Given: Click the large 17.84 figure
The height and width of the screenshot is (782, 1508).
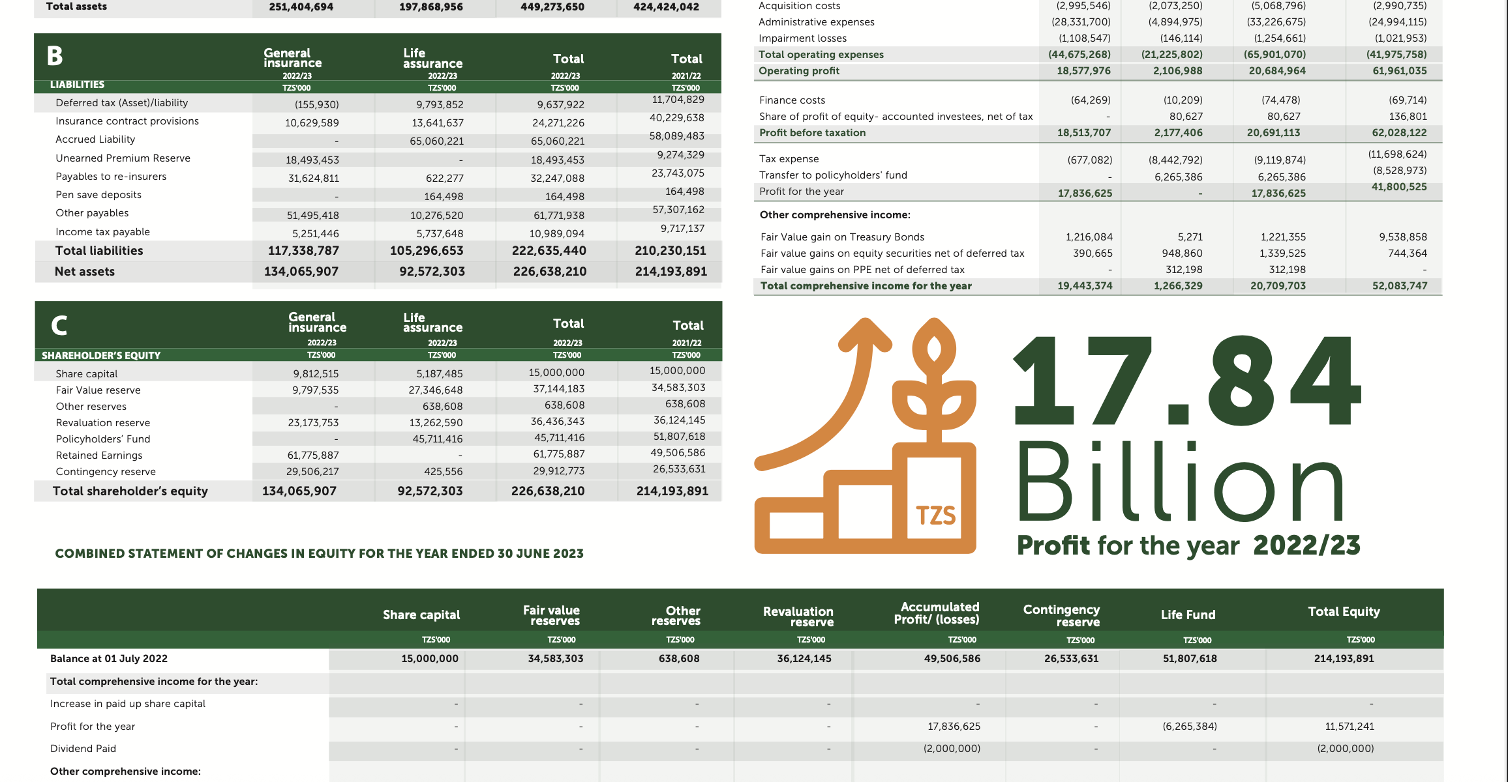Looking at the screenshot, I should (x=1186, y=382).
